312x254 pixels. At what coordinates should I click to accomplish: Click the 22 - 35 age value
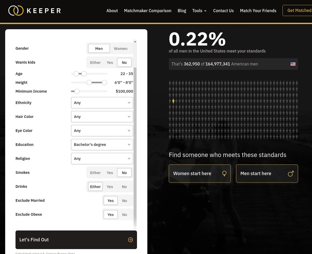[x=127, y=74]
